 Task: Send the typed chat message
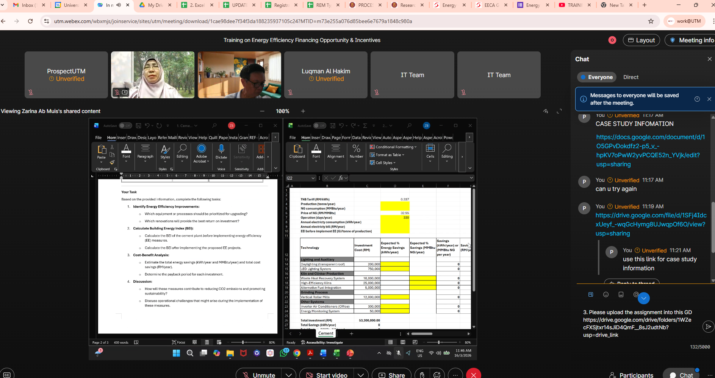[x=708, y=327]
